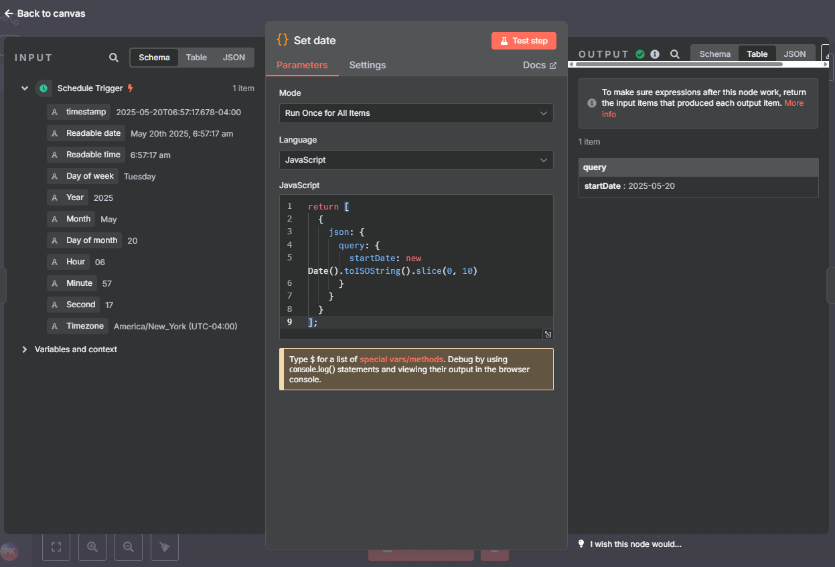Open the More info link in the output notice
The image size is (835, 567).
703,108
